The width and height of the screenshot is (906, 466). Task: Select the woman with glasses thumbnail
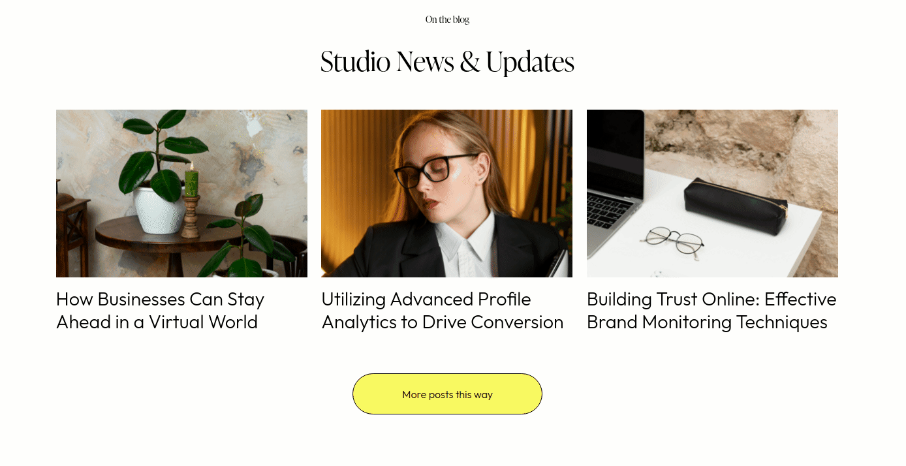[446, 193]
